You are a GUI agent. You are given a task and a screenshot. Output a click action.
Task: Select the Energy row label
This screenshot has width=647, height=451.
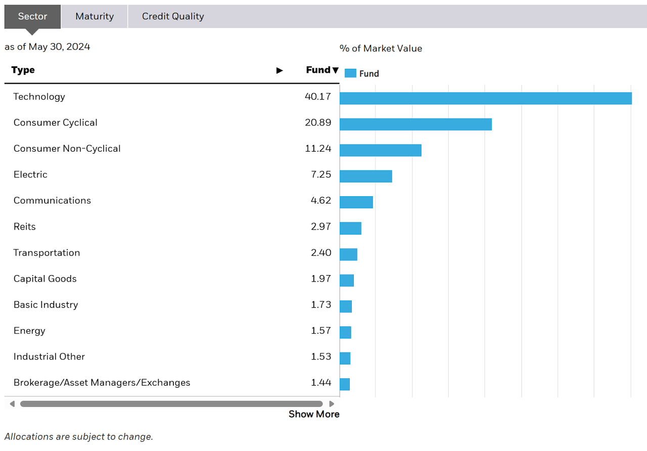pyautogui.click(x=29, y=331)
